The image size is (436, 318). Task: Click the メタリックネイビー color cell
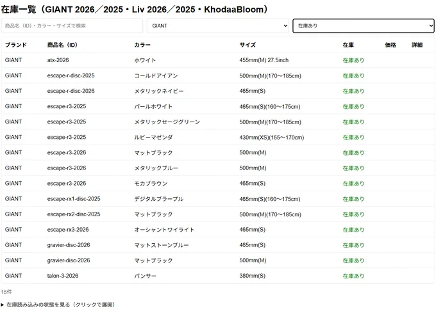pyautogui.click(x=159, y=91)
